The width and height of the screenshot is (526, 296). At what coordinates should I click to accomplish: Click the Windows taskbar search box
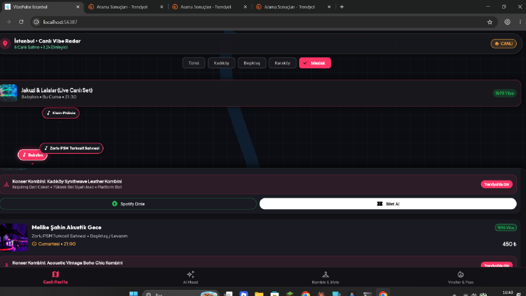coord(180,294)
